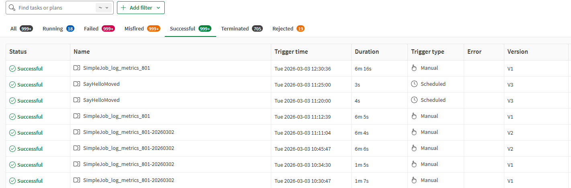Image resolution: width=571 pixels, height=188 pixels.
Task: Click the success check icon at 10:45:47 row
Action: 12,149
